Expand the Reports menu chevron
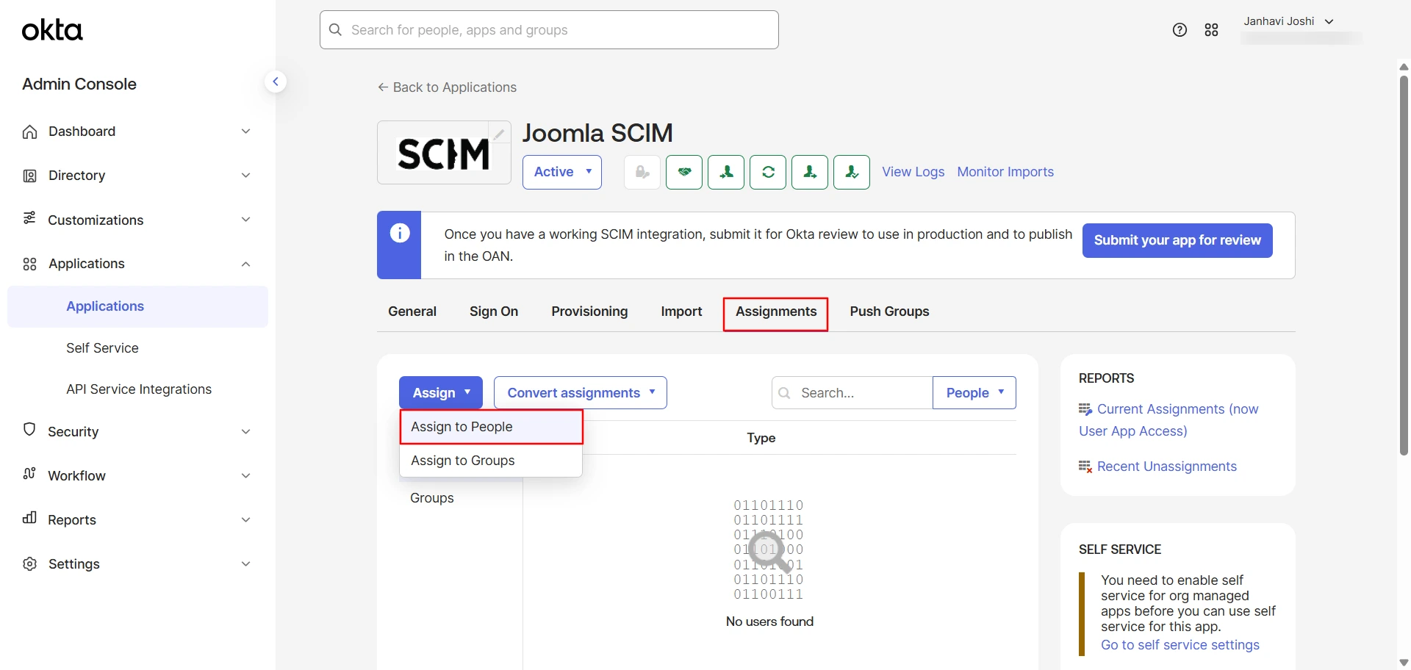 coord(246,519)
